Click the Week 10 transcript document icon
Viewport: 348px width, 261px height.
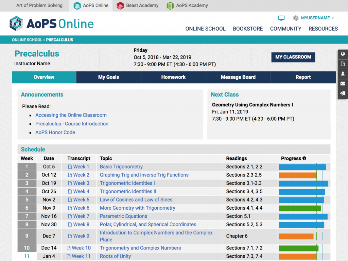[69, 248]
